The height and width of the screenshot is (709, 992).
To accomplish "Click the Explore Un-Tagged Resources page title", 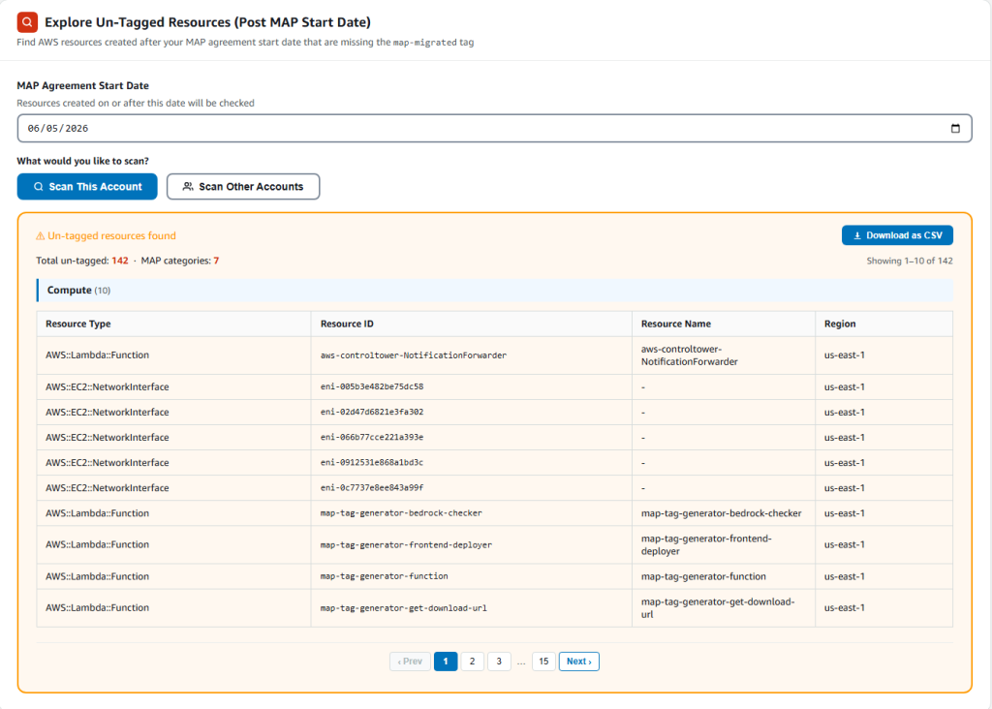I will pyautogui.click(x=207, y=22).
